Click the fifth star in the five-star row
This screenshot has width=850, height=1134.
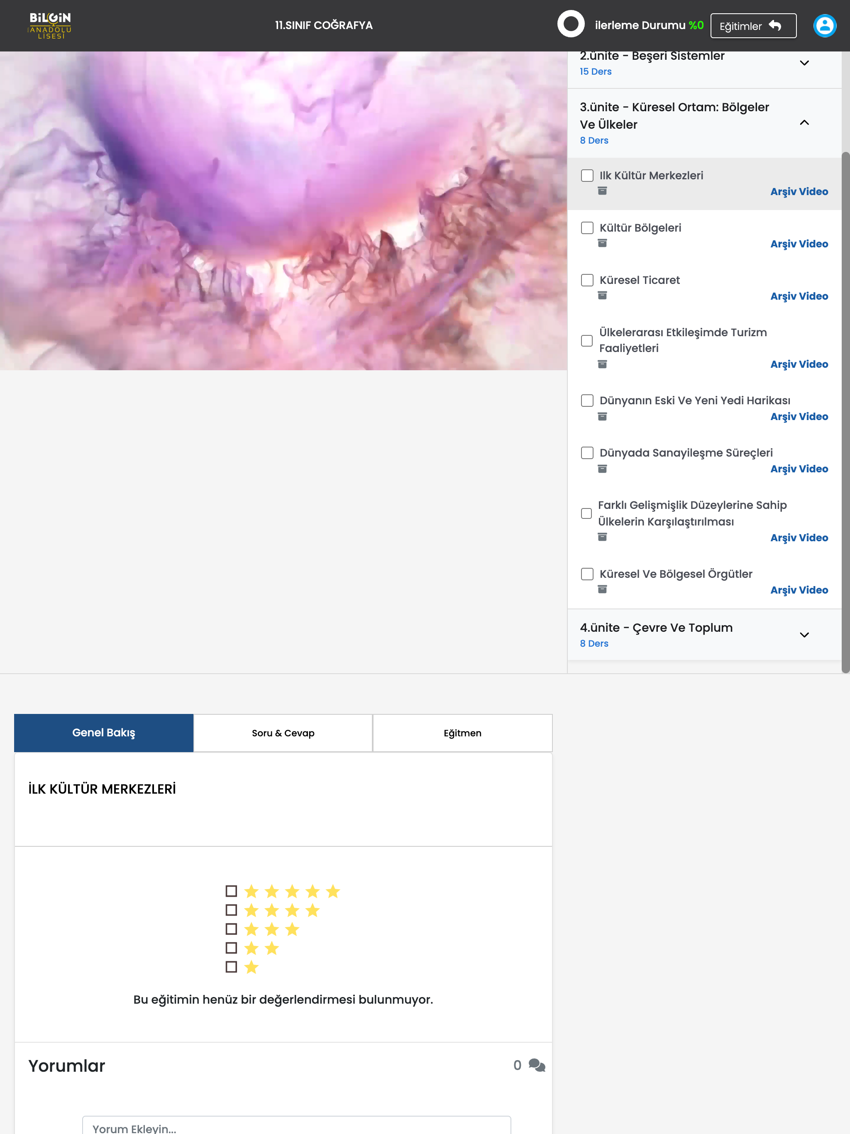point(333,891)
